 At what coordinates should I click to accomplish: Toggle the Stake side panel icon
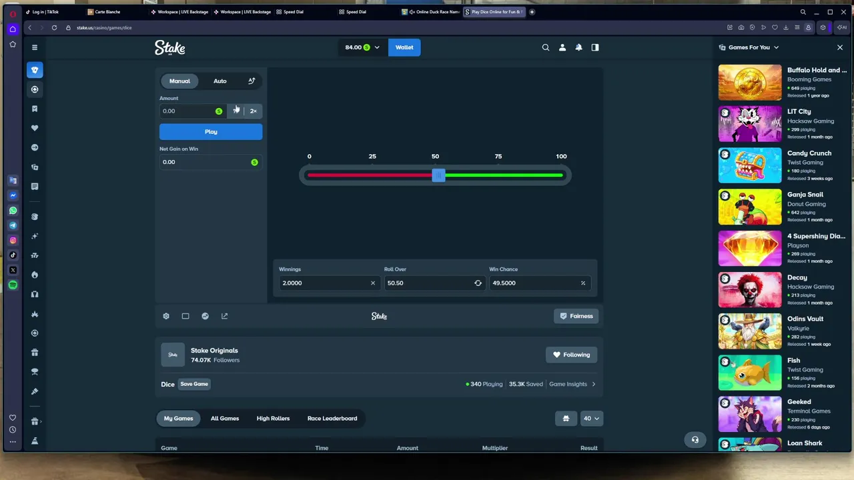(595, 47)
